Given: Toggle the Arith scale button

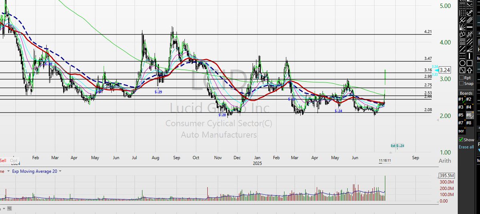Looking at the screenshot, I should [x=445, y=161].
